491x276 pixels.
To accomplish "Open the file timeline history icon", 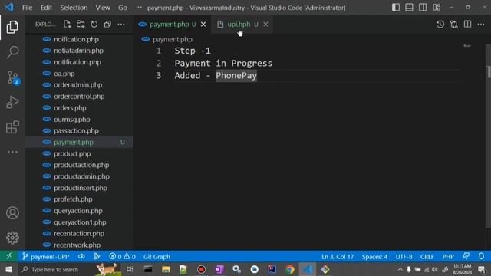I will [x=440, y=24].
